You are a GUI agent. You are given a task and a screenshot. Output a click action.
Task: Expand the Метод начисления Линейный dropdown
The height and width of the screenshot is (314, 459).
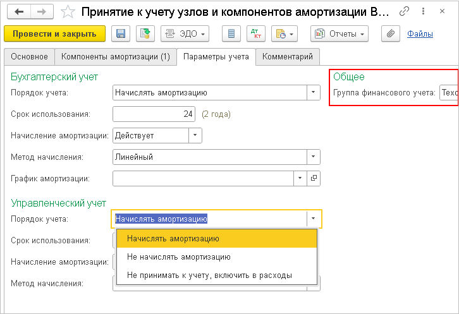pos(313,157)
